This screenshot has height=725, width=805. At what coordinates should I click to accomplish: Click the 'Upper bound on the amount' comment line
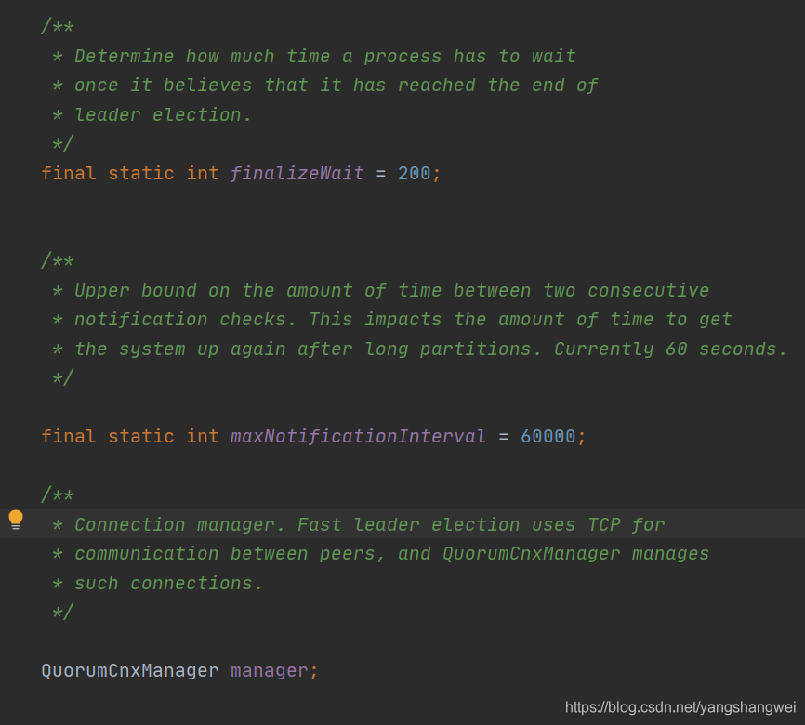coord(390,290)
